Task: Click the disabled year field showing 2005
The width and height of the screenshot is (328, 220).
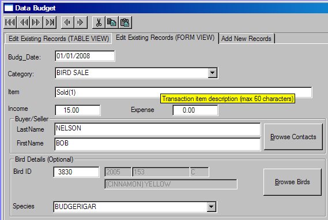Action: 118,172
